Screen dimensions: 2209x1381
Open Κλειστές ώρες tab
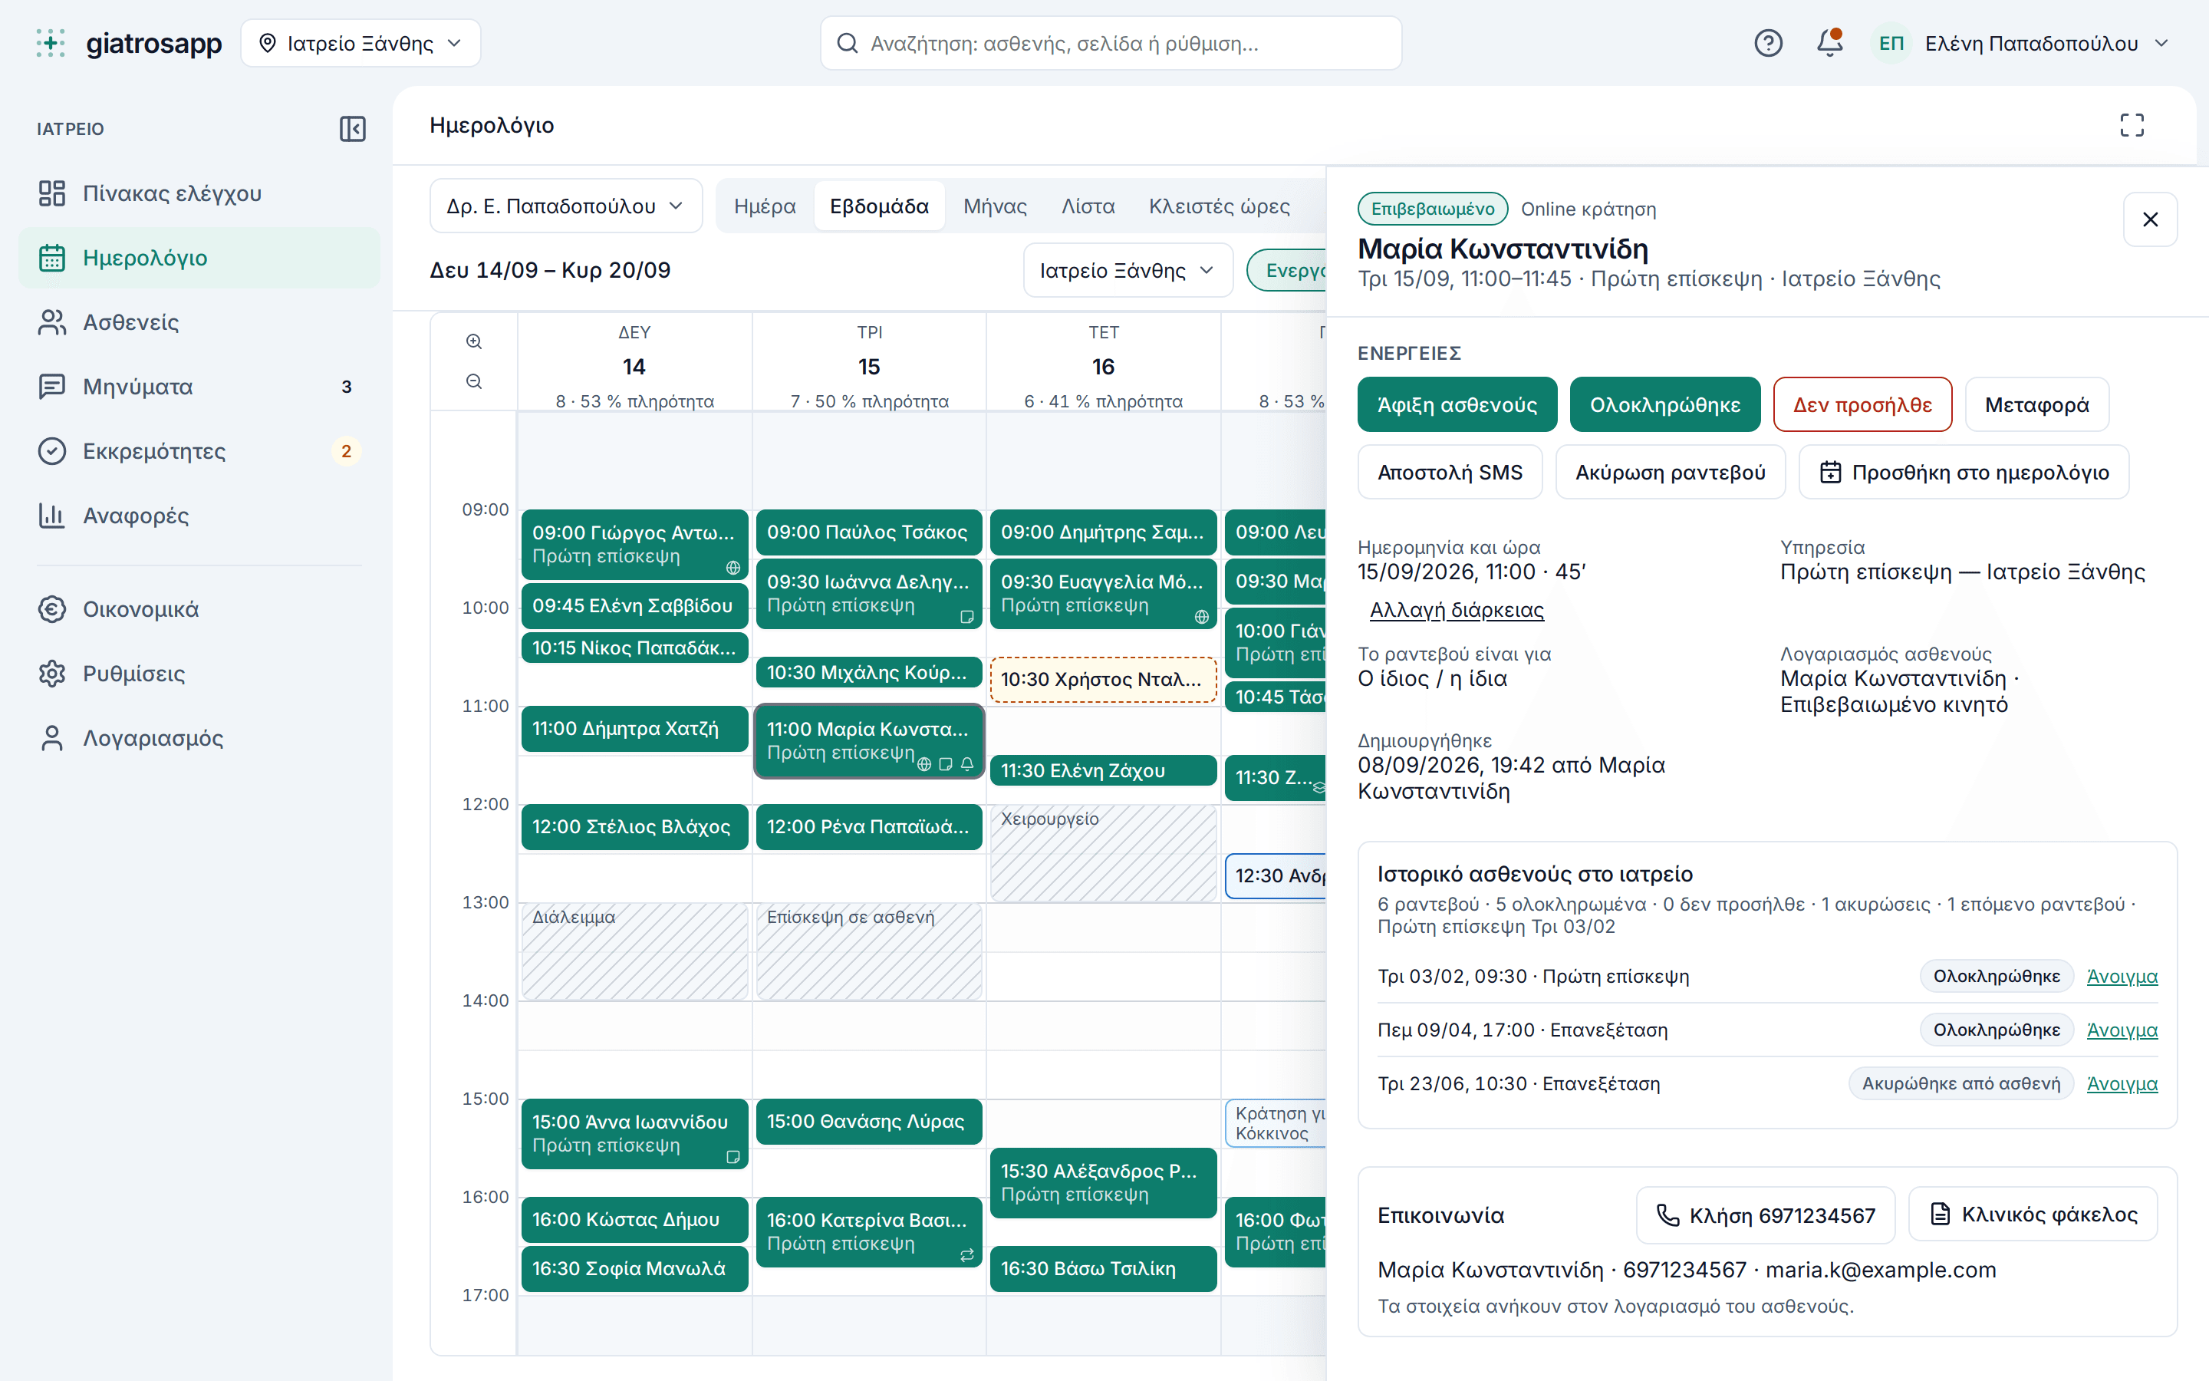(1219, 206)
